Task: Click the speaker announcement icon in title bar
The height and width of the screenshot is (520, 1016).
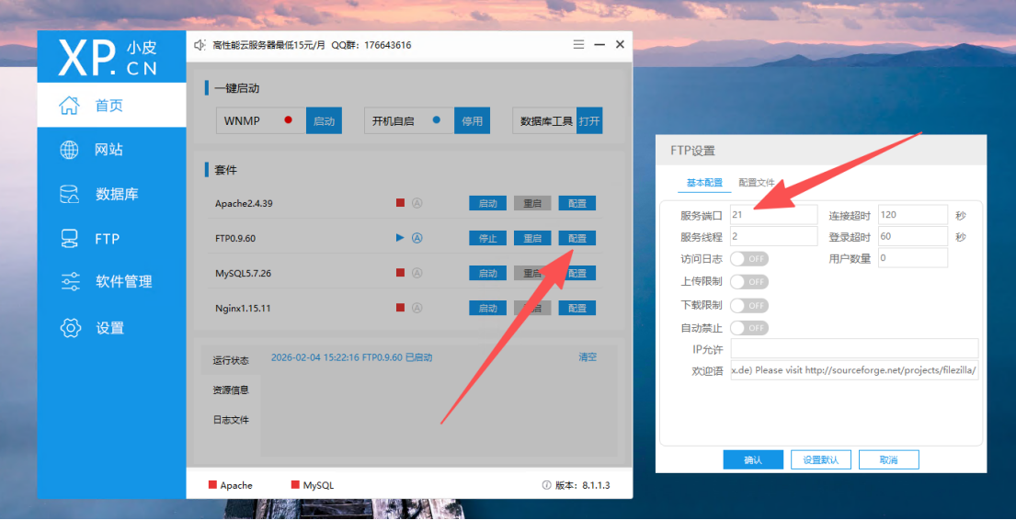Action: coord(200,45)
